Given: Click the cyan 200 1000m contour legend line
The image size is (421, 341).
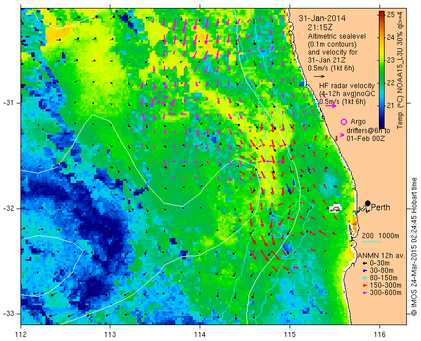Looking at the screenshot, I should tap(372, 242).
